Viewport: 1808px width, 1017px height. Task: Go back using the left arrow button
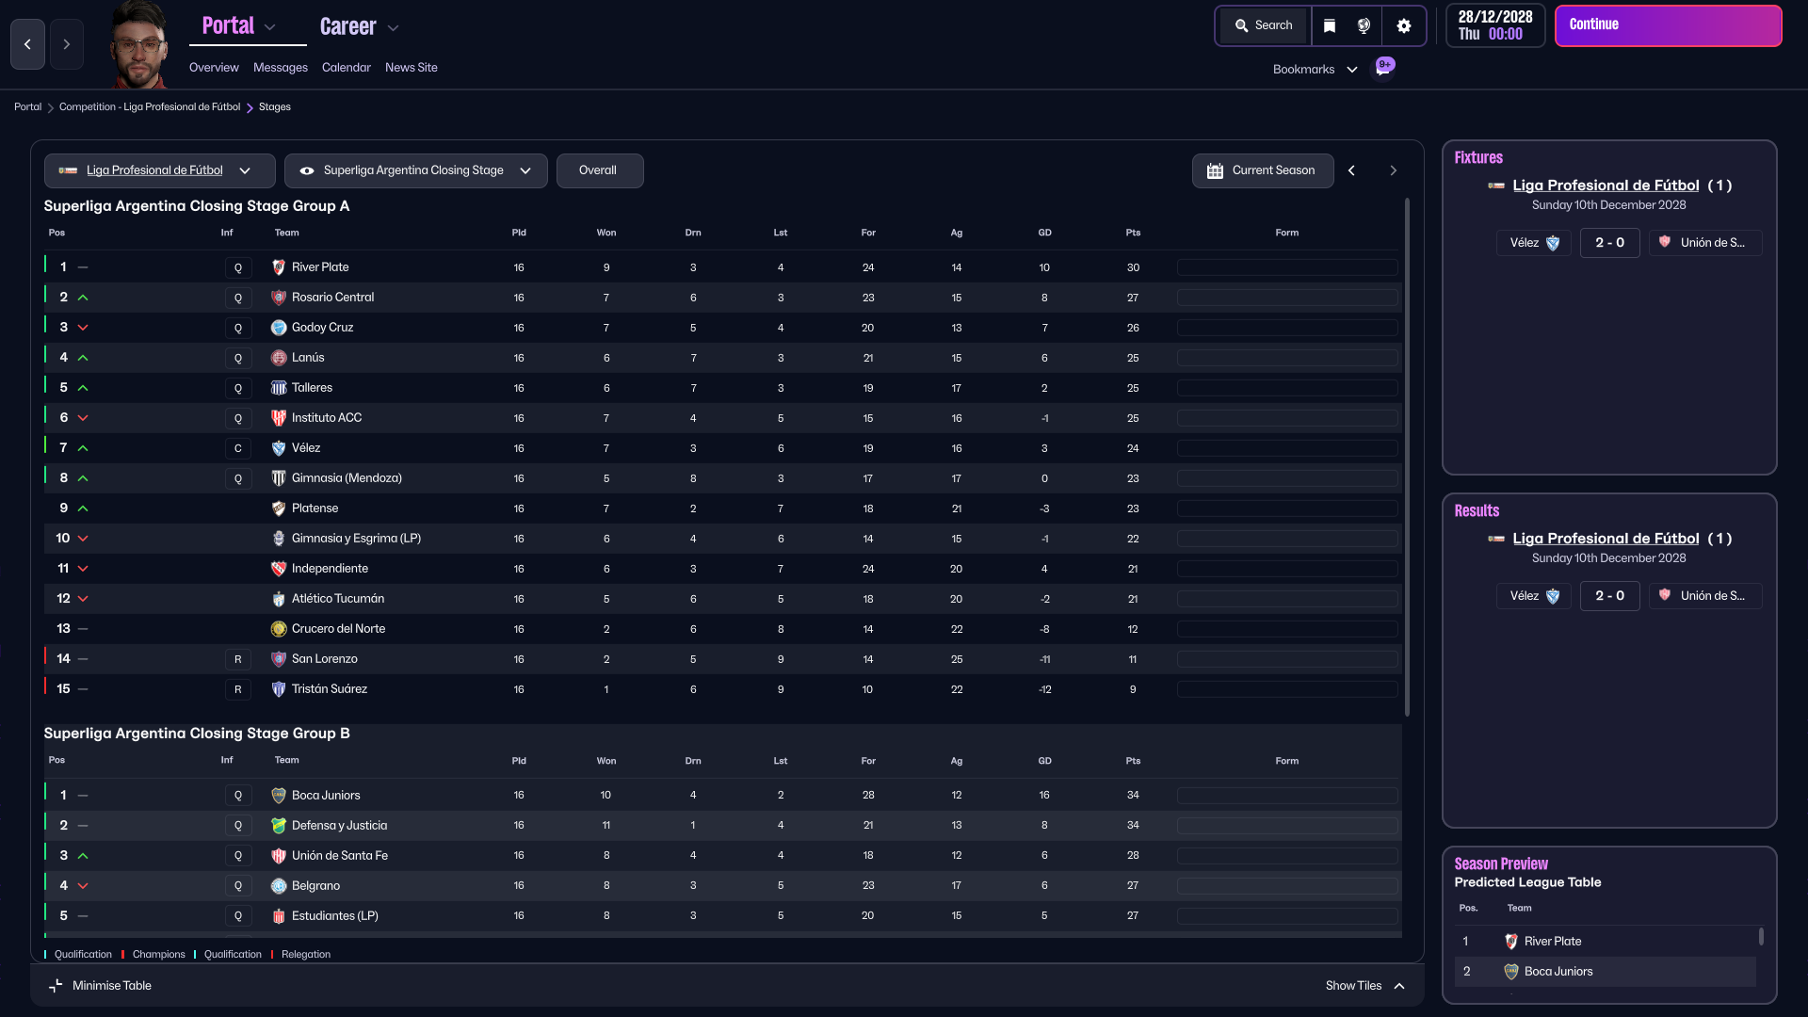[27, 44]
